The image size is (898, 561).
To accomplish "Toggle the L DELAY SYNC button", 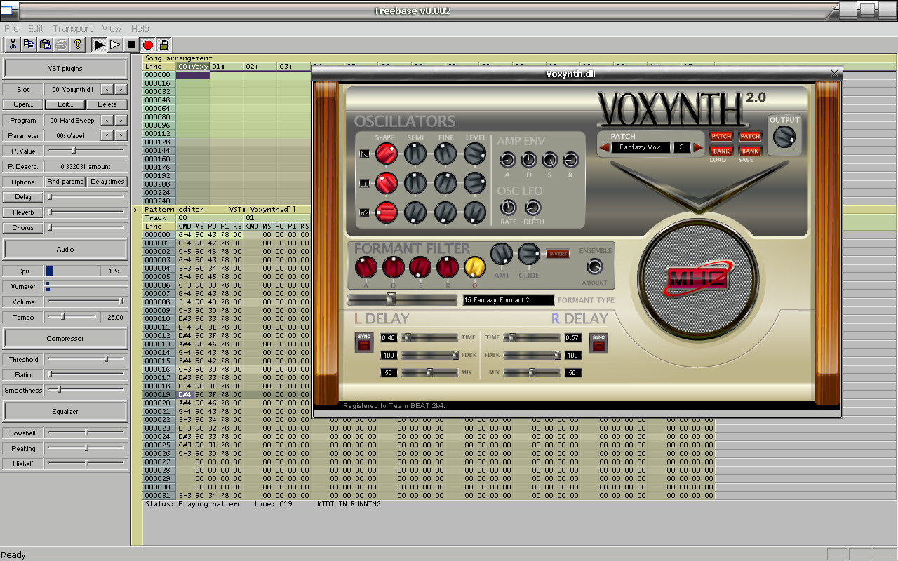I will (364, 342).
